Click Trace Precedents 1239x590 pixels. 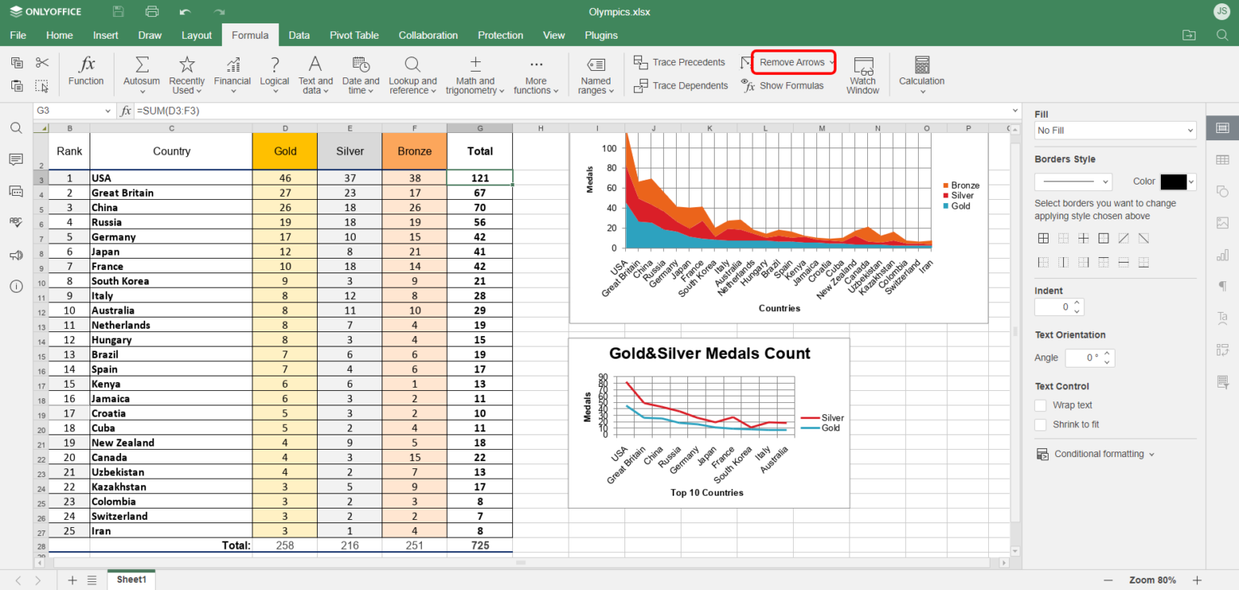680,61
